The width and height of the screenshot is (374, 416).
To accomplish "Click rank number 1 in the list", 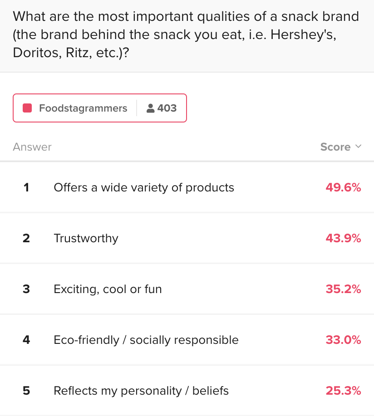I will pos(26,187).
